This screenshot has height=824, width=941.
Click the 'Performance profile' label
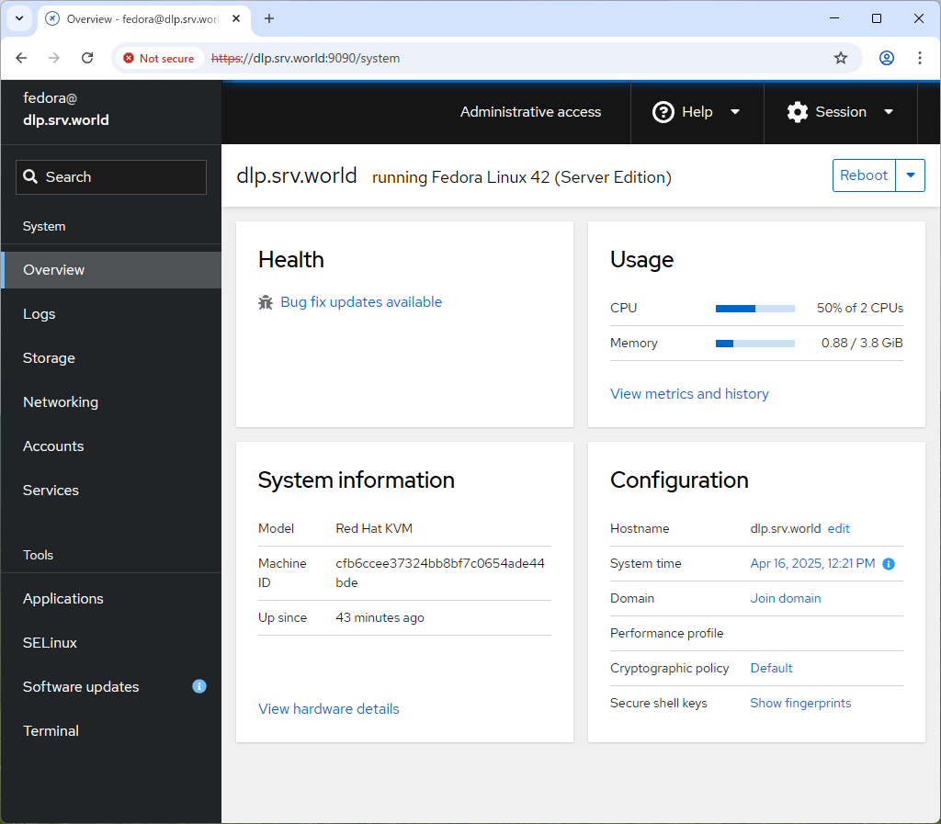(x=667, y=633)
